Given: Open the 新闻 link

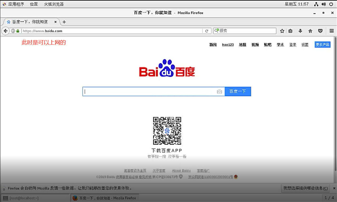Looking at the screenshot, I should pos(213,45).
